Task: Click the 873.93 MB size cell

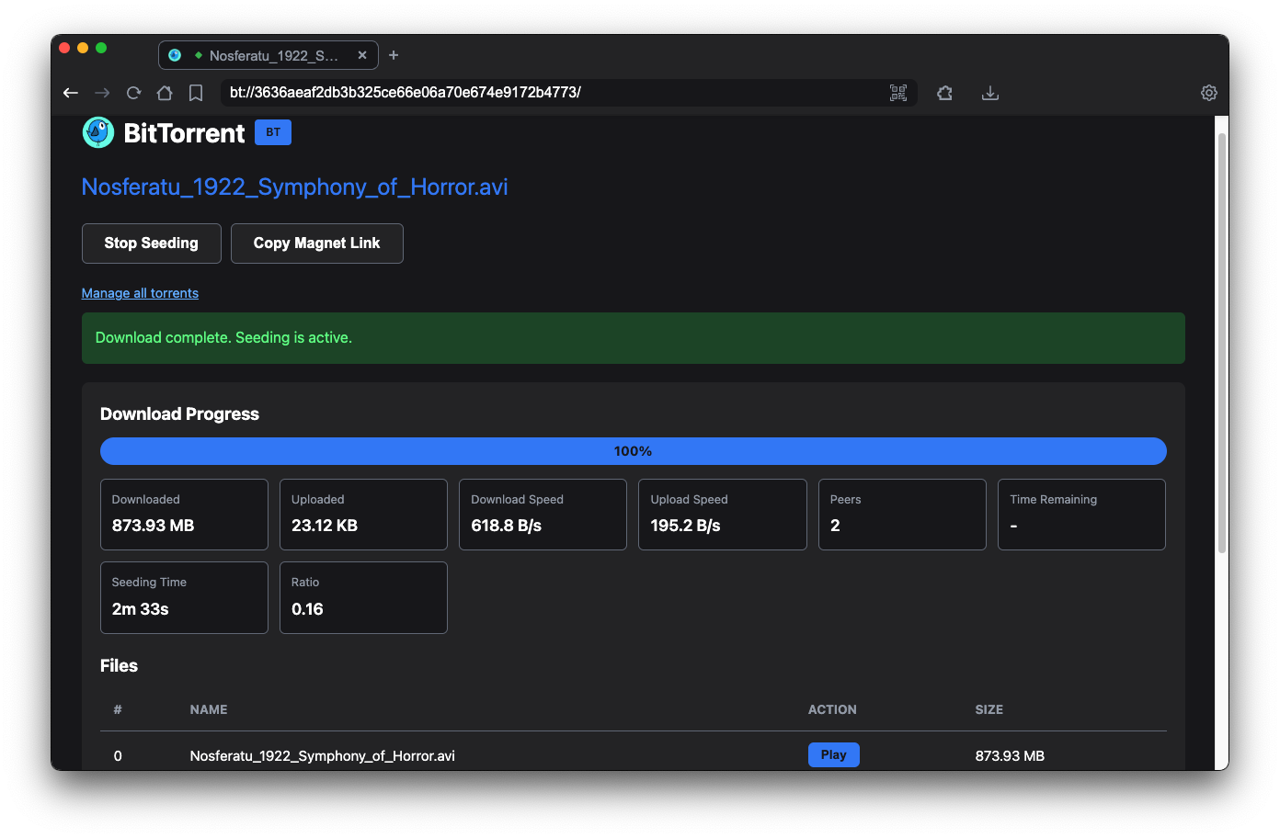Action: pyautogui.click(x=1010, y=756)
